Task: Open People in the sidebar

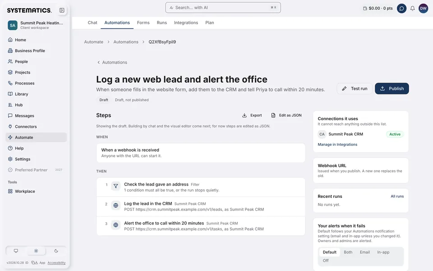Action: pyautogui.click(x=36, y=61)
